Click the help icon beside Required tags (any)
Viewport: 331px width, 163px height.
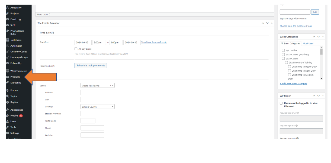298,113
